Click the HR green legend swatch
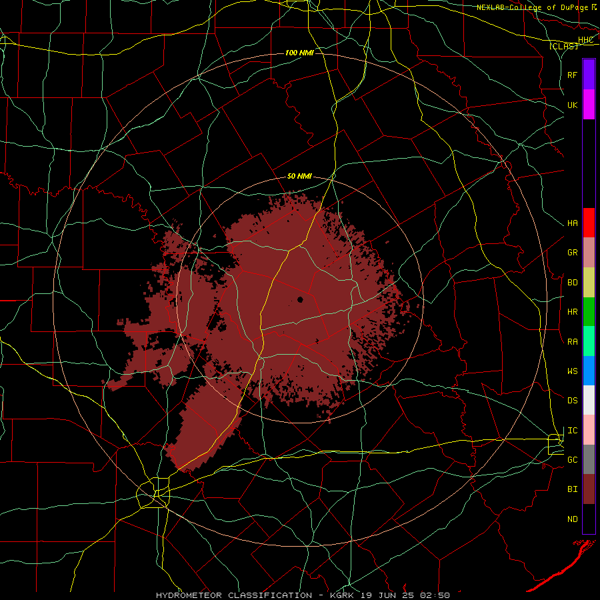 589,311
